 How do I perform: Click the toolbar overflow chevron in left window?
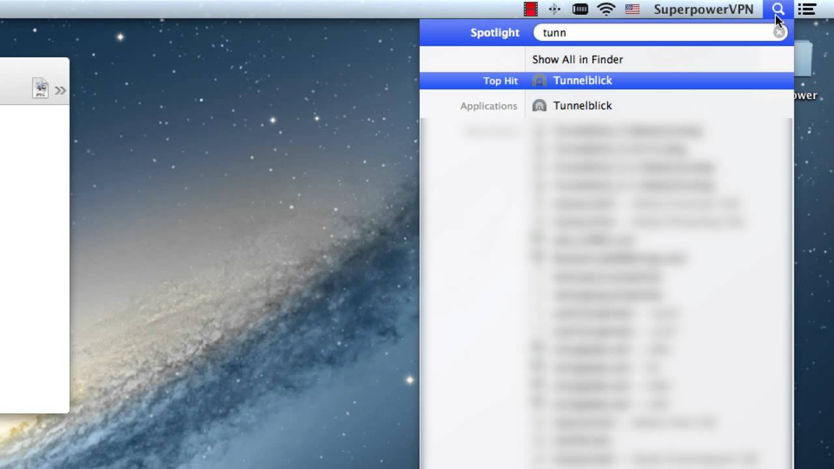pos(61,91)
